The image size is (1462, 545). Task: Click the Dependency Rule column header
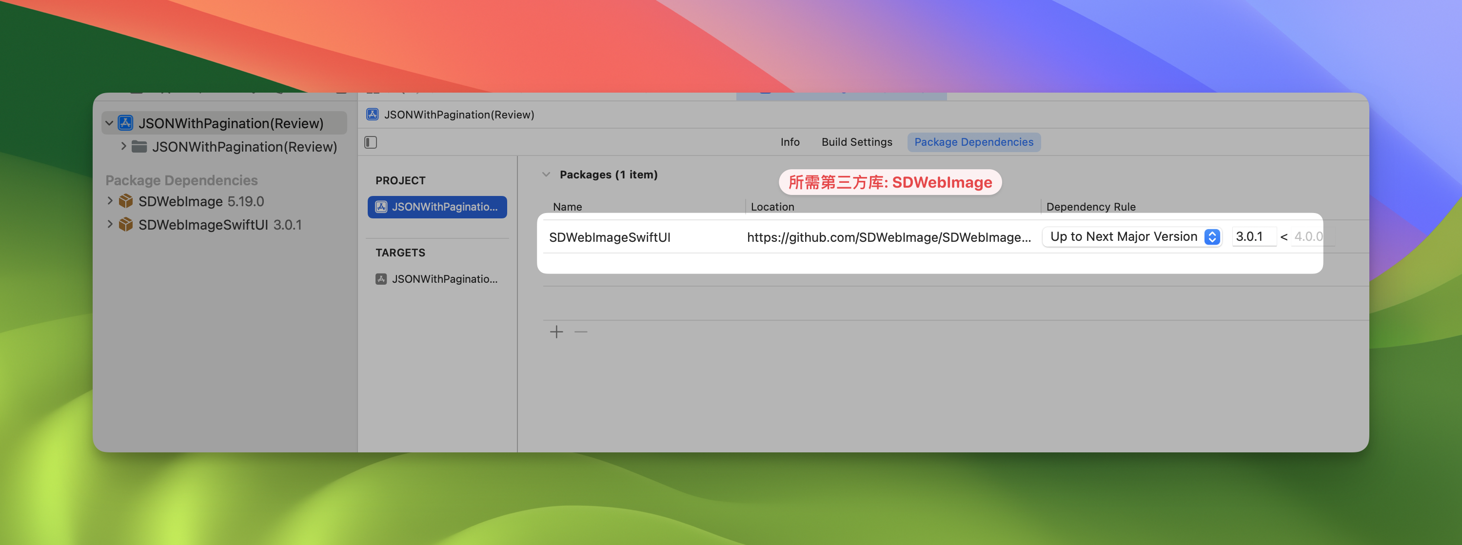point(1091,206)
